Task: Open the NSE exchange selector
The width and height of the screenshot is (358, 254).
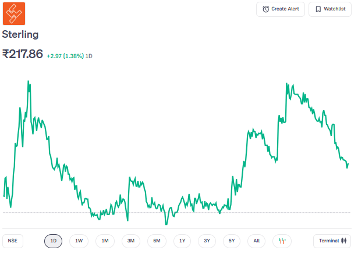Action: [13, 241]
